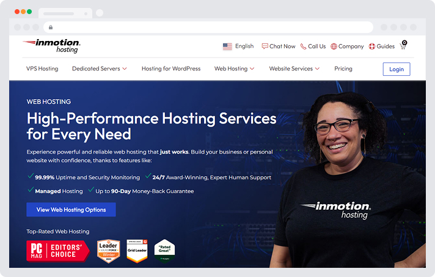The height and width of the screenshot is (277, 435).
Task: Click the green maximize window dot
Action: pyautogui.click(x=29, y=12)
